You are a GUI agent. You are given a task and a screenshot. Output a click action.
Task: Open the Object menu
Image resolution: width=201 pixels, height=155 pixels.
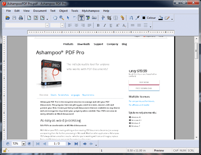(63, 11)
